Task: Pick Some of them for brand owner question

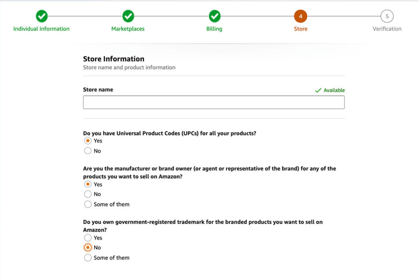Action: [88, 204]
